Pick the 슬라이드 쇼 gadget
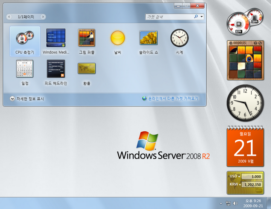271x209 pixels. 148,38
